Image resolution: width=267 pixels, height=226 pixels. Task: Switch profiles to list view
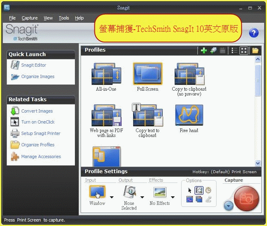click(234, 50)
